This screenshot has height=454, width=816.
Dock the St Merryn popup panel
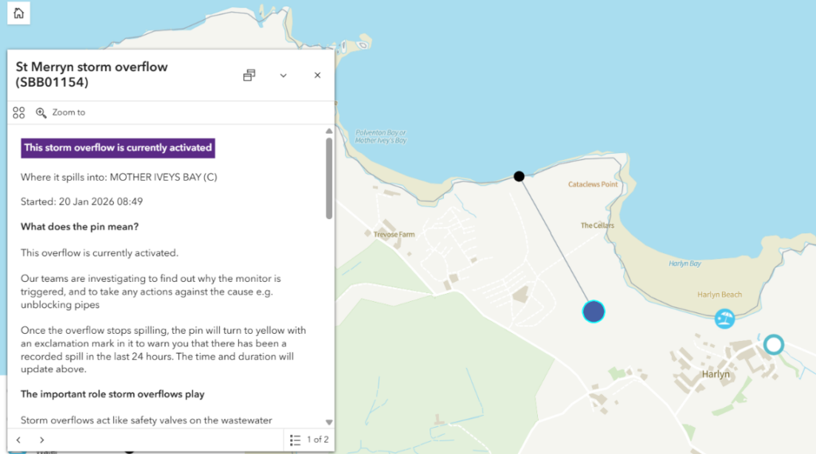coord(249,75)
